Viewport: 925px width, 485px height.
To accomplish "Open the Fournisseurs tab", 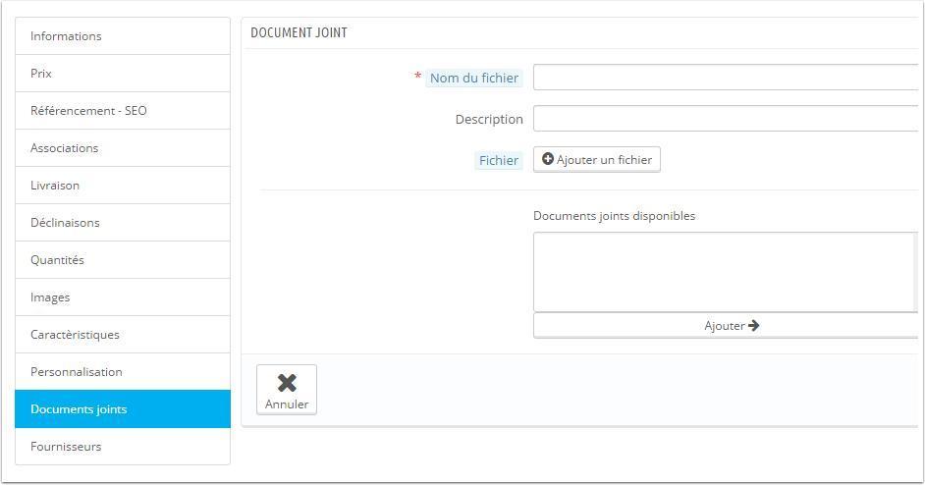I will [123, 446].
